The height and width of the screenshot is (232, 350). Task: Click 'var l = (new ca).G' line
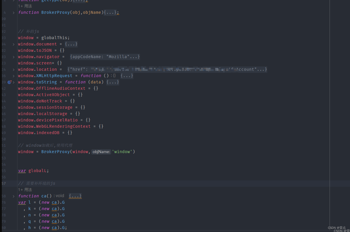[41, 202]
